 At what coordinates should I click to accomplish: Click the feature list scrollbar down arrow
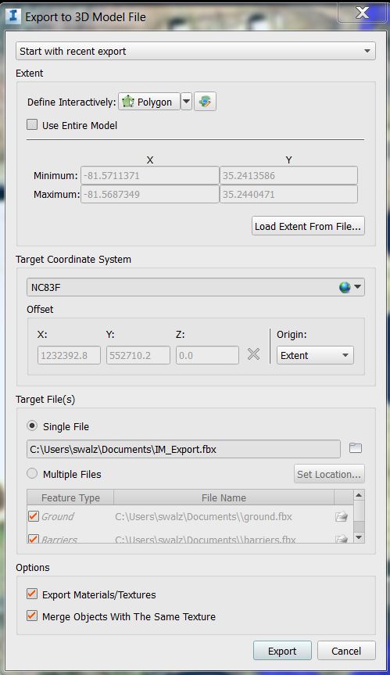point(359,537)
